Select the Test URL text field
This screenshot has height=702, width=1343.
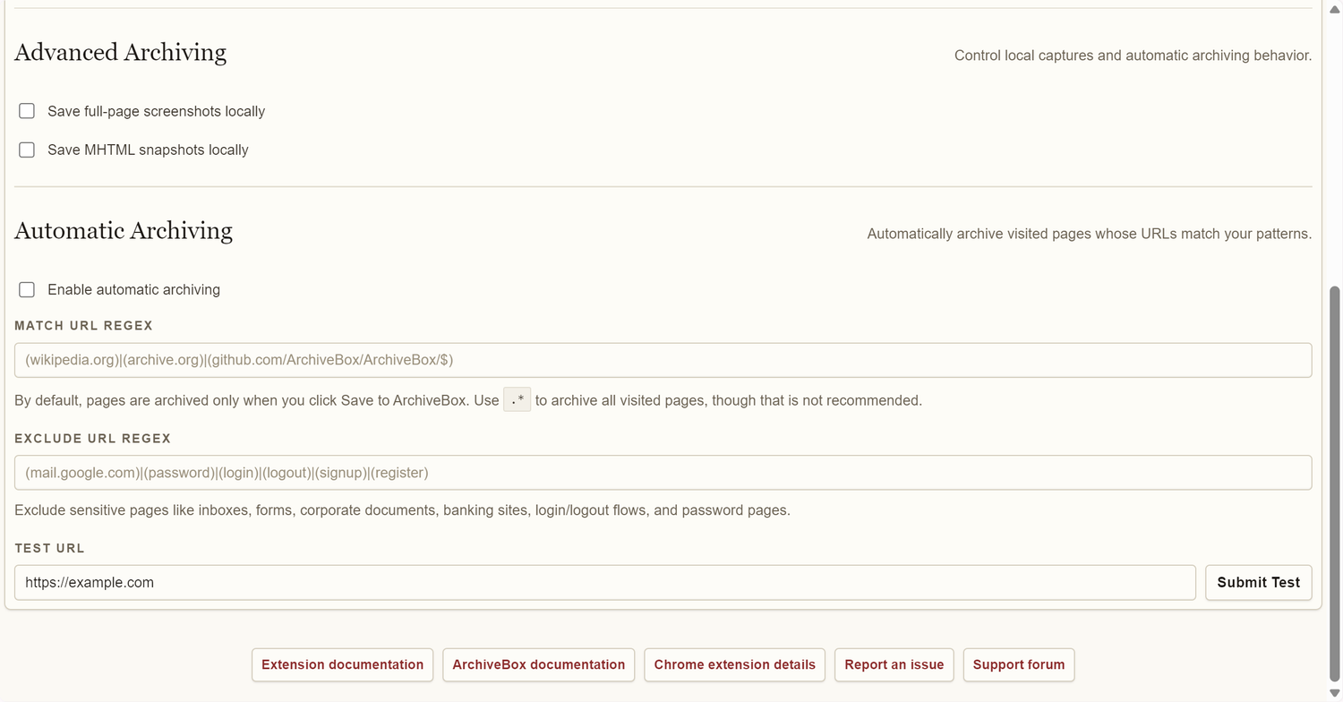604,582
